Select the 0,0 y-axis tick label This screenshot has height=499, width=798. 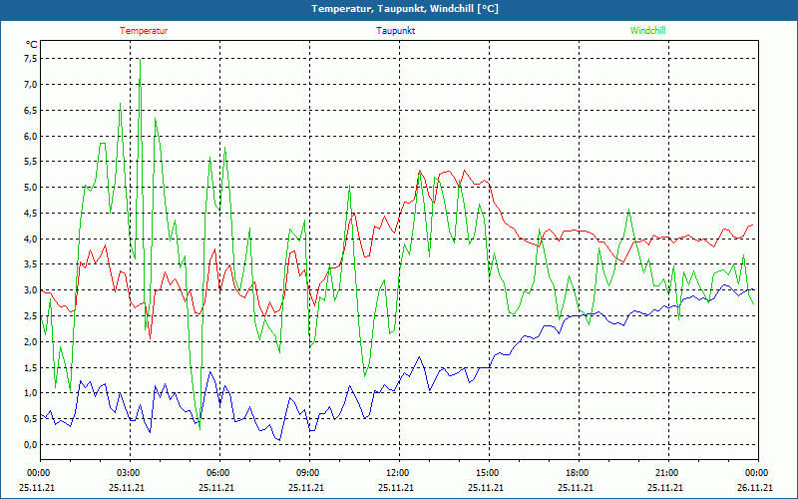point(30,445)
